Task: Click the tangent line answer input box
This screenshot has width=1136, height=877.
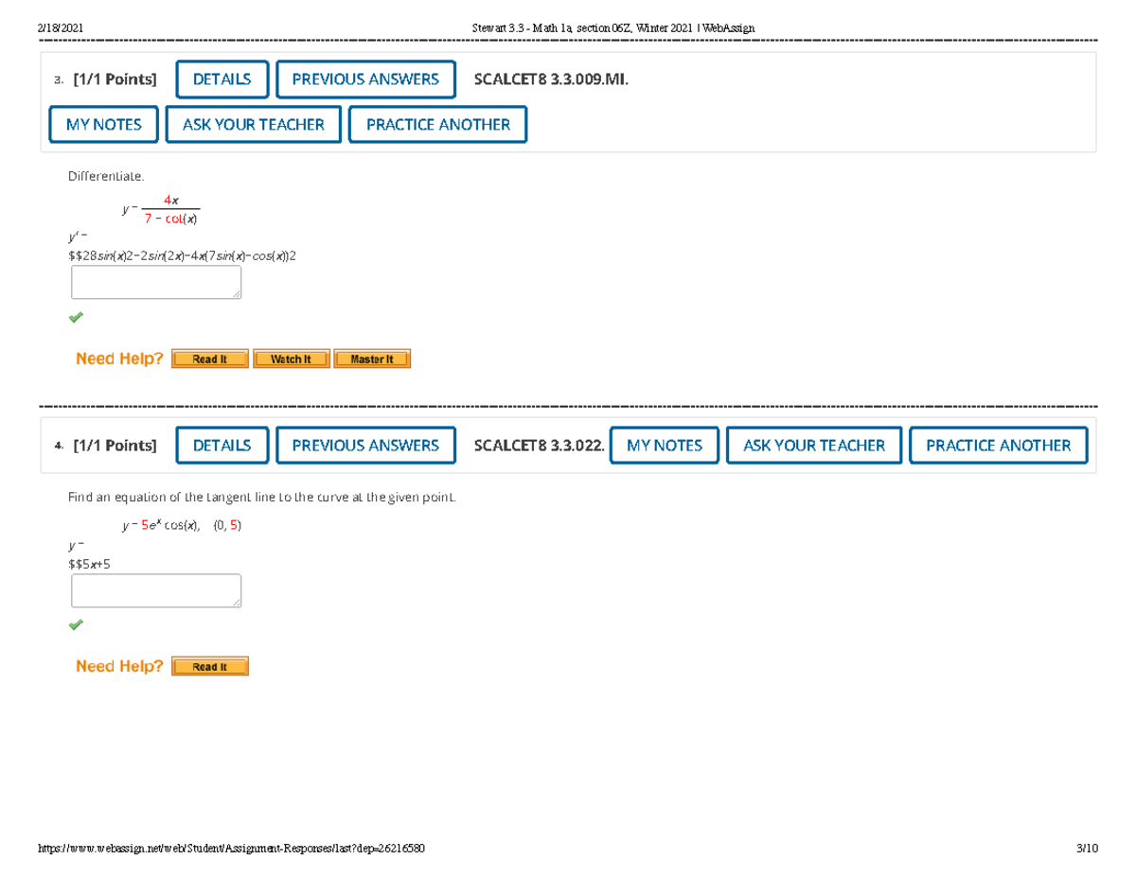Action: click(156, 590)
